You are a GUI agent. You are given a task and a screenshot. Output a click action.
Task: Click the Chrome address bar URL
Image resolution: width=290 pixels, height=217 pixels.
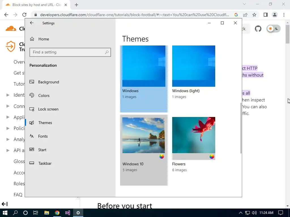(x=135, y=15)
